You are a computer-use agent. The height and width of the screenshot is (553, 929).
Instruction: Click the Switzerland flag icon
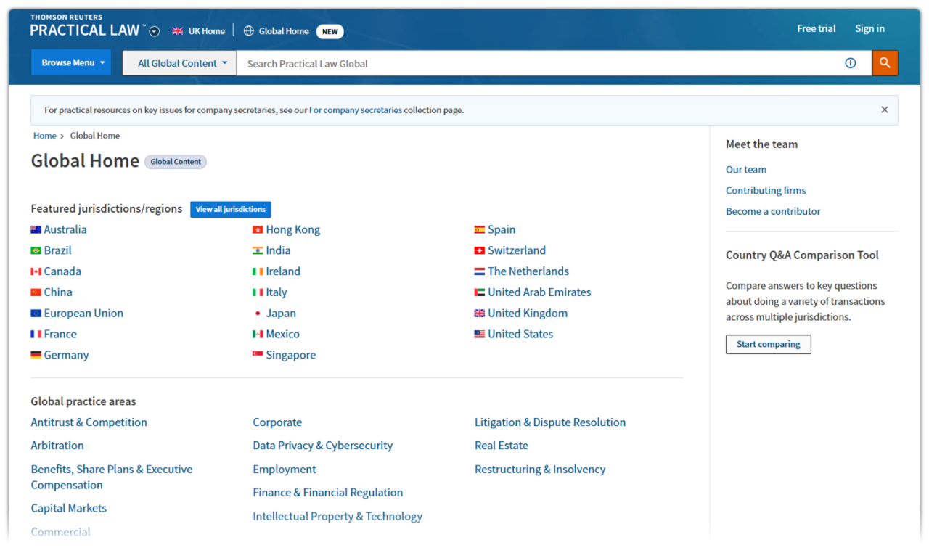479,251
